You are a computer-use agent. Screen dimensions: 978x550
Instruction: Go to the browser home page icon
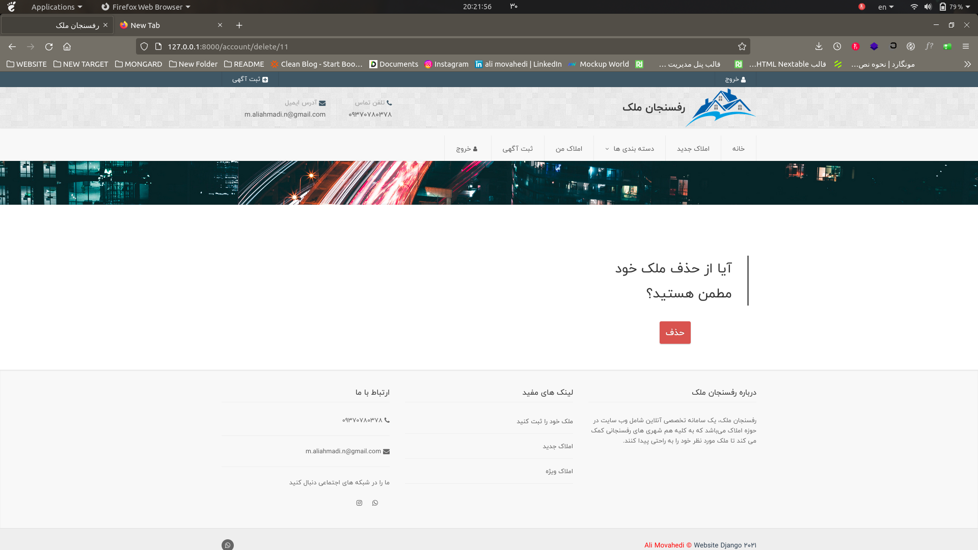point(67,46)
